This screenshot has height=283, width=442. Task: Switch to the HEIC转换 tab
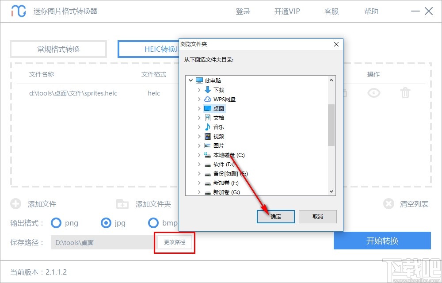(x=157, y=49)
